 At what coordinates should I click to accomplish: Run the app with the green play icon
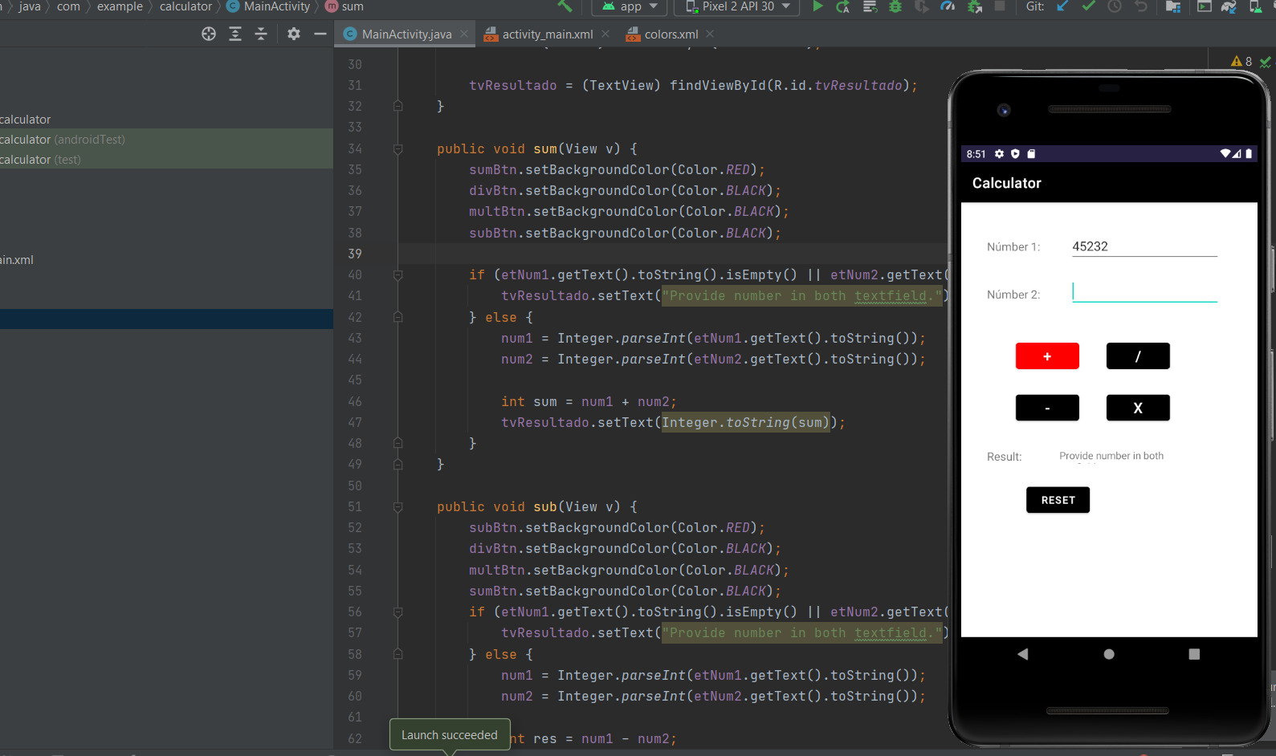[x=817, y=6]
